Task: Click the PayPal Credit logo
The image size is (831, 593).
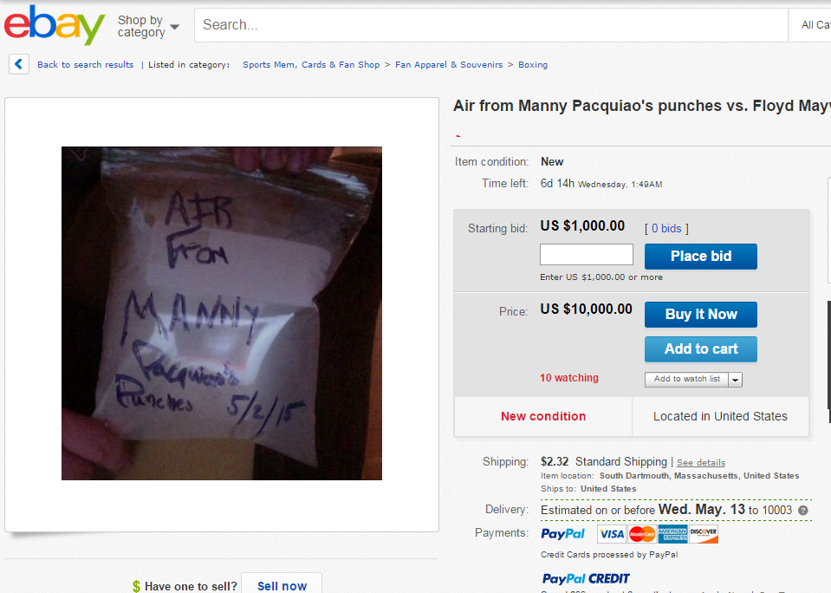Action: (x=586, y=578)
